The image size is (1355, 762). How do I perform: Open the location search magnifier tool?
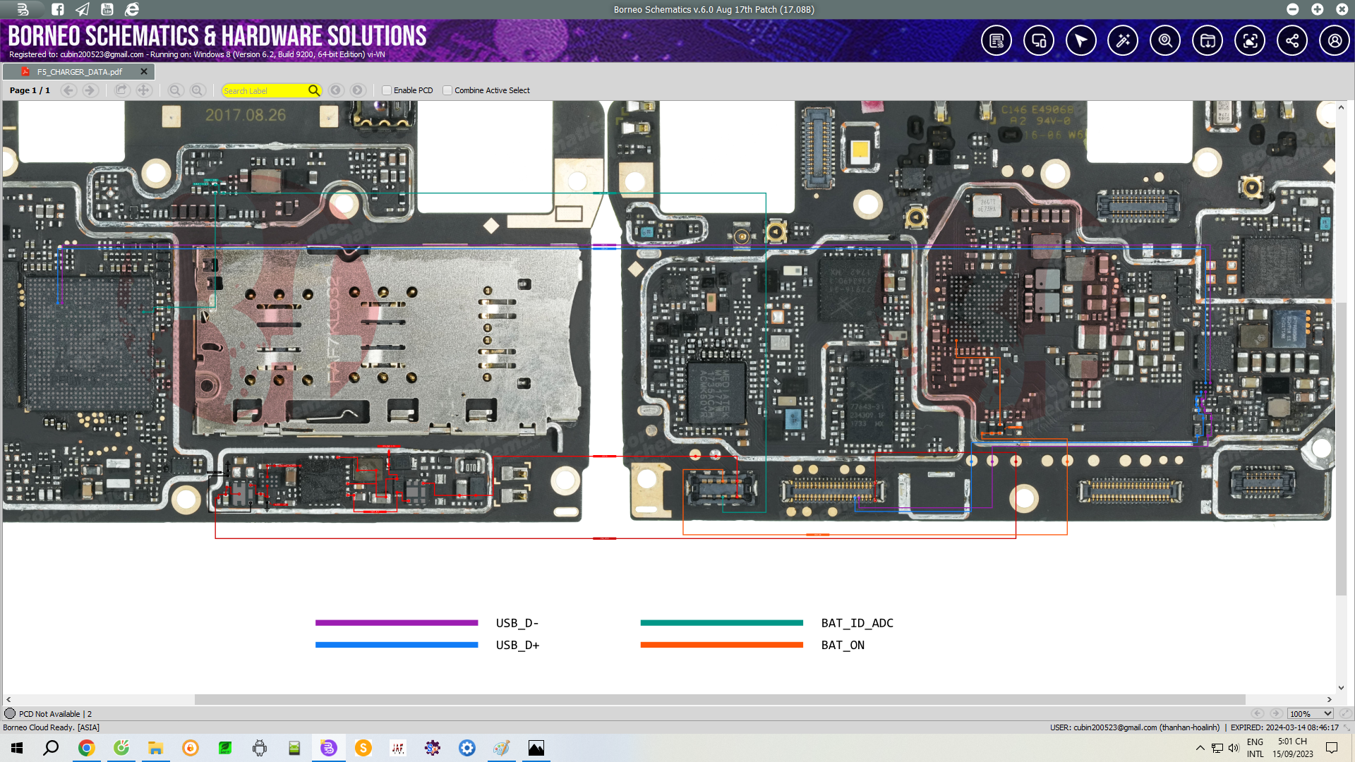[x=1165, y=41]
